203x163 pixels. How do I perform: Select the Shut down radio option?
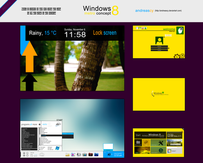point(42,147)
